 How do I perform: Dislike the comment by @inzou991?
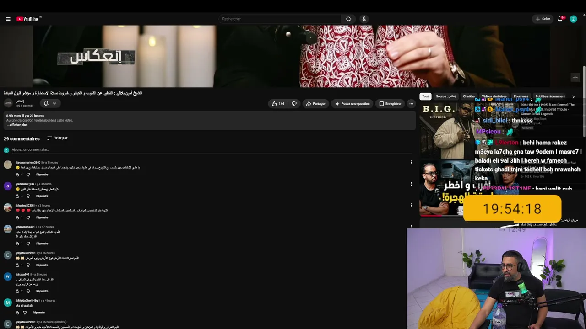pos(28,291)
